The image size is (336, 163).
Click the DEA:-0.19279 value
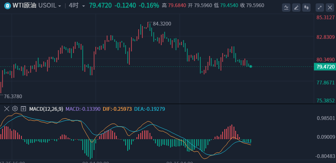pos(150,109)
